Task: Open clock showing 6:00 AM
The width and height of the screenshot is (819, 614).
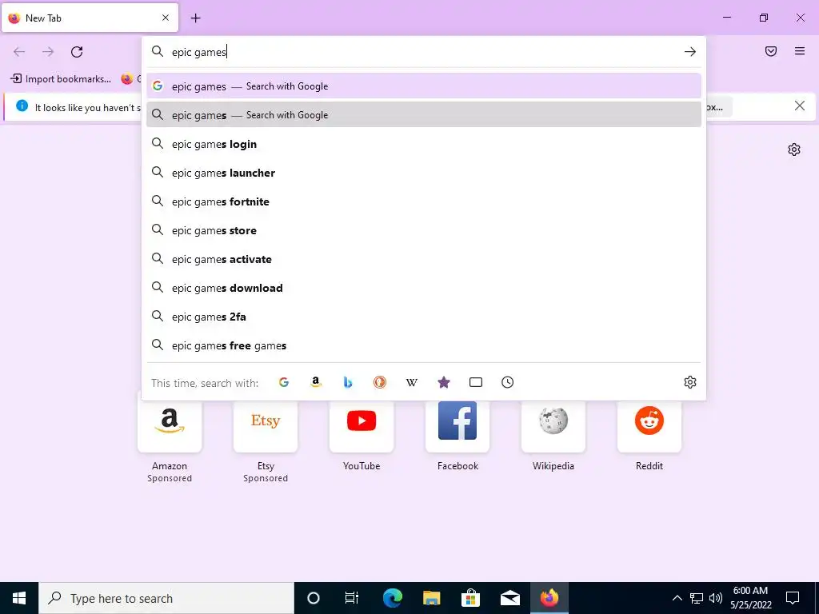Action: (750, 598)
